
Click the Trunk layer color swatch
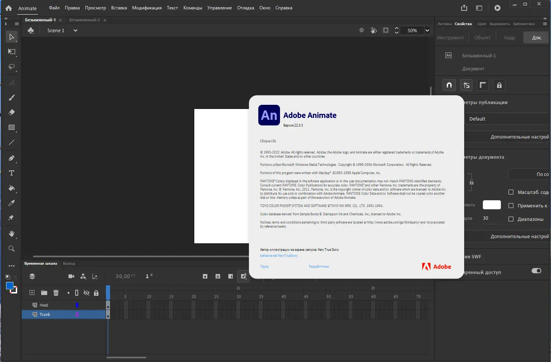77,314
